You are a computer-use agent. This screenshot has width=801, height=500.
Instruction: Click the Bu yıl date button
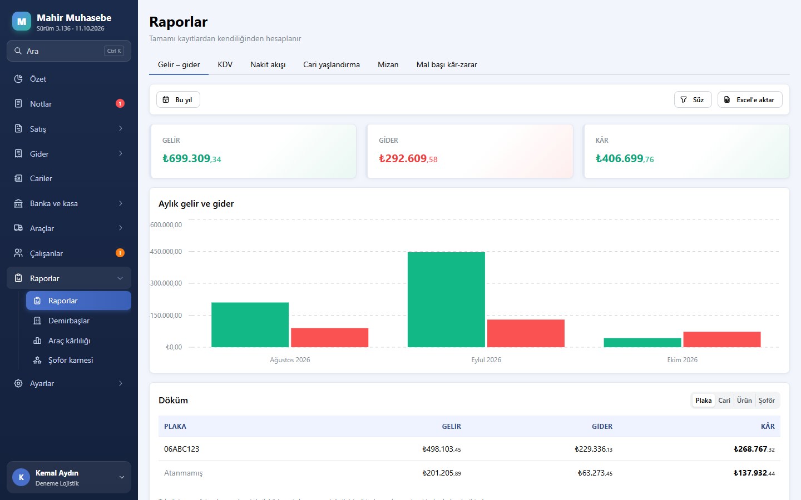click(x=178, y=99)
